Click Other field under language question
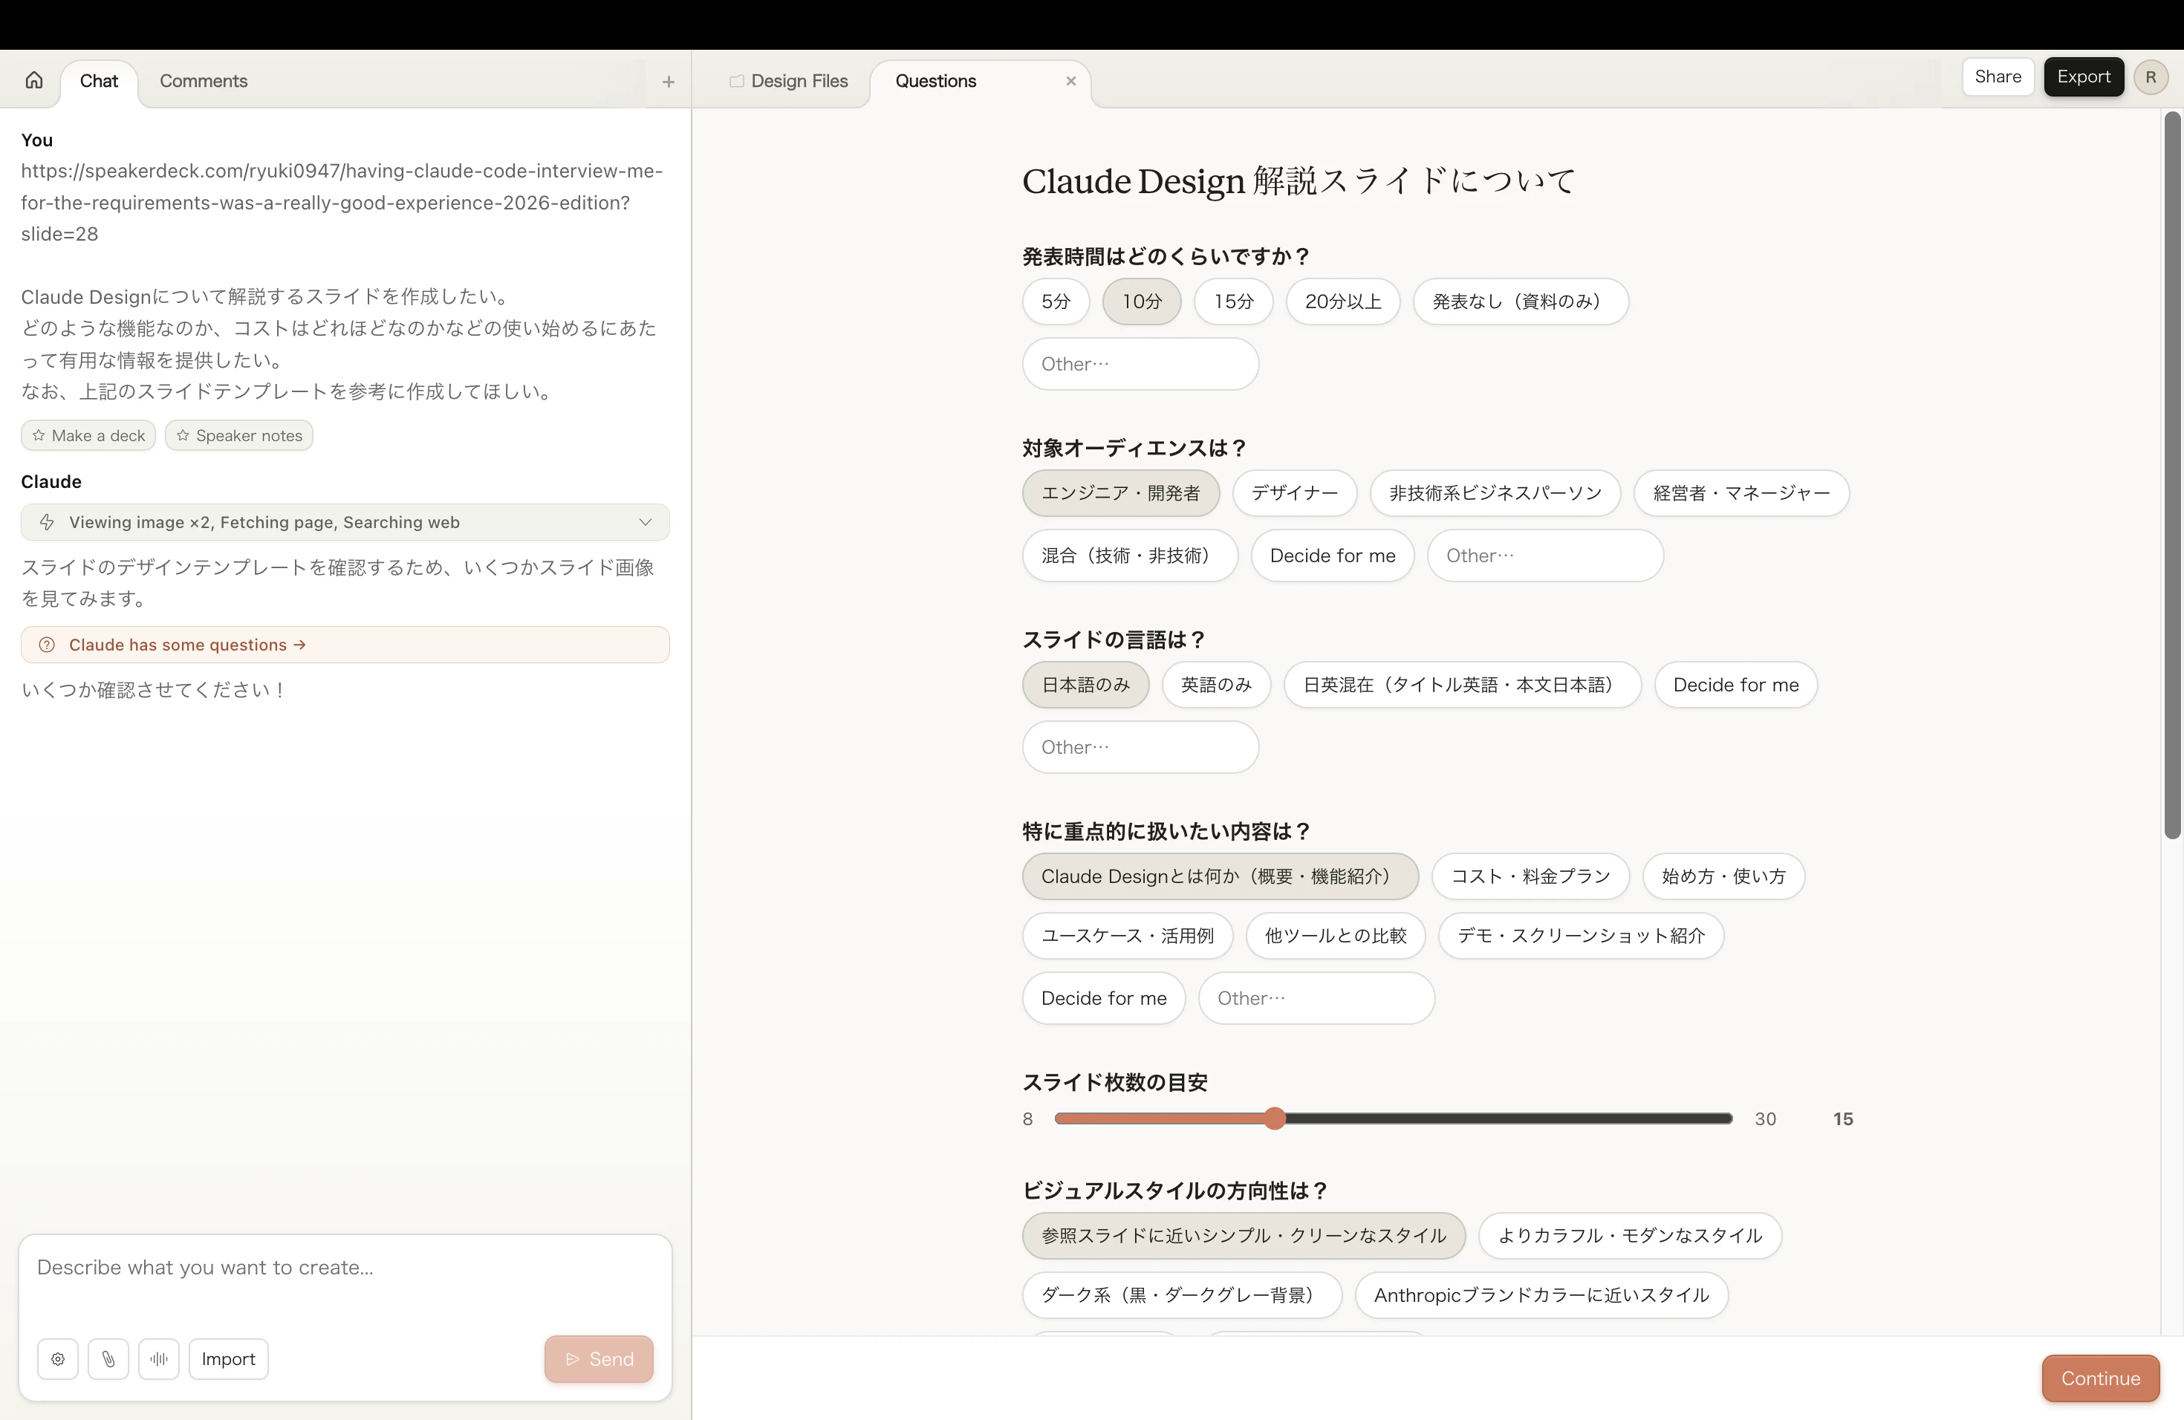 (1140, 746)
